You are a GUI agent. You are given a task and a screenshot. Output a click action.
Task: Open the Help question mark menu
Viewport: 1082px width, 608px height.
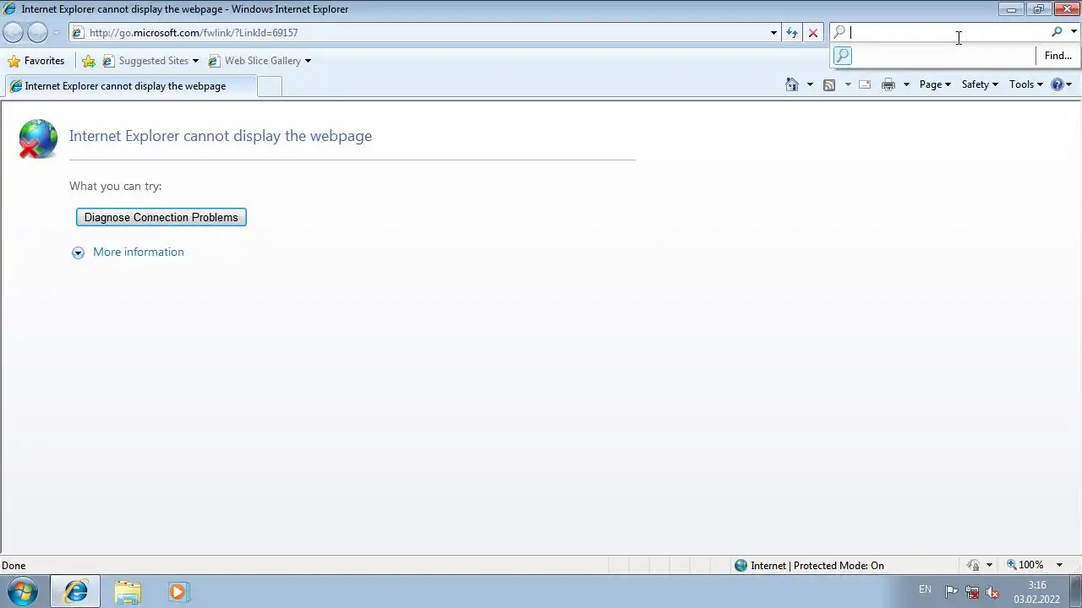coord(1061,84)
